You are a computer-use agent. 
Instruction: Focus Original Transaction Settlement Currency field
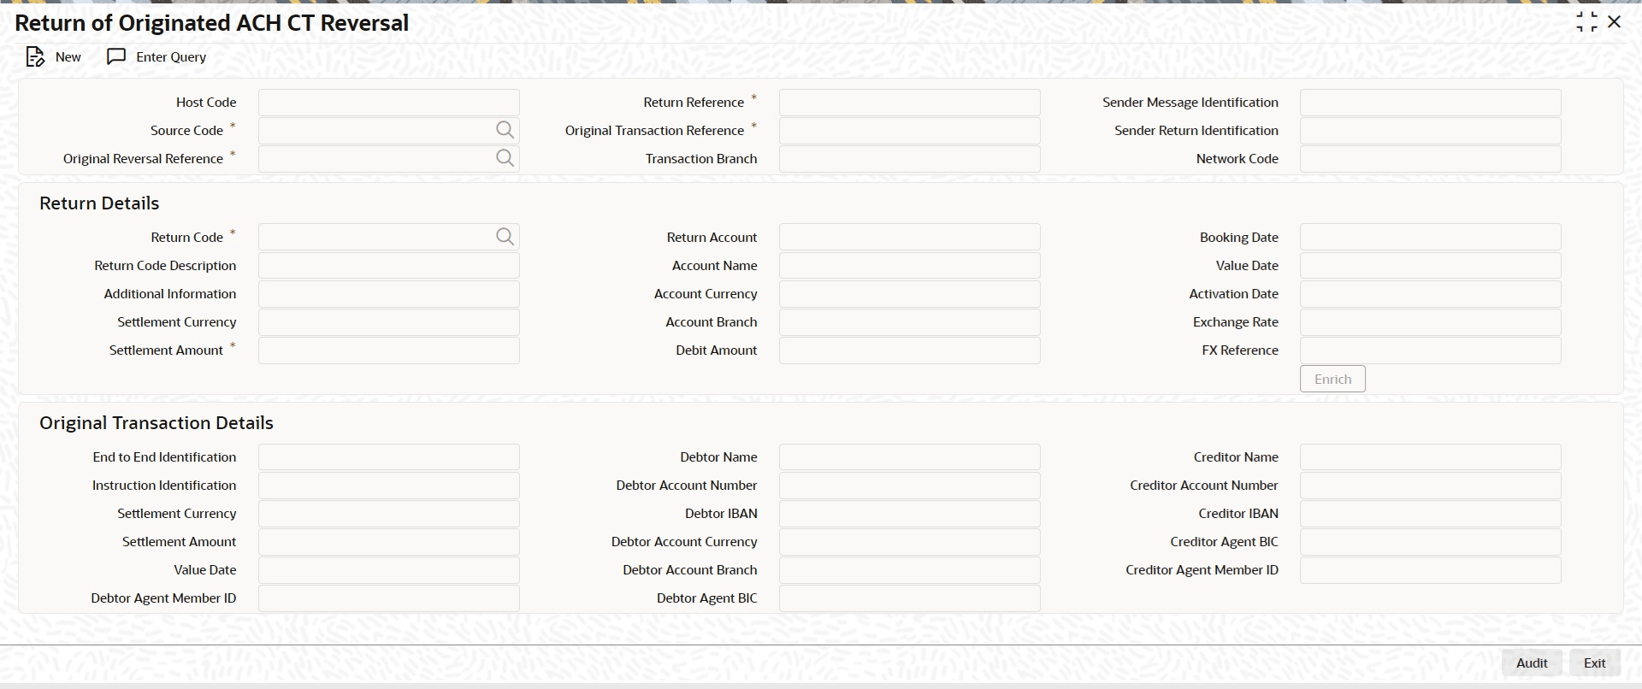[389, 514]
